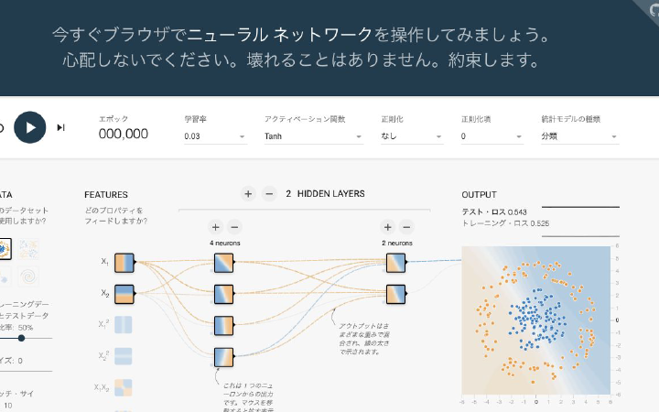Start training with the play button

30,127
